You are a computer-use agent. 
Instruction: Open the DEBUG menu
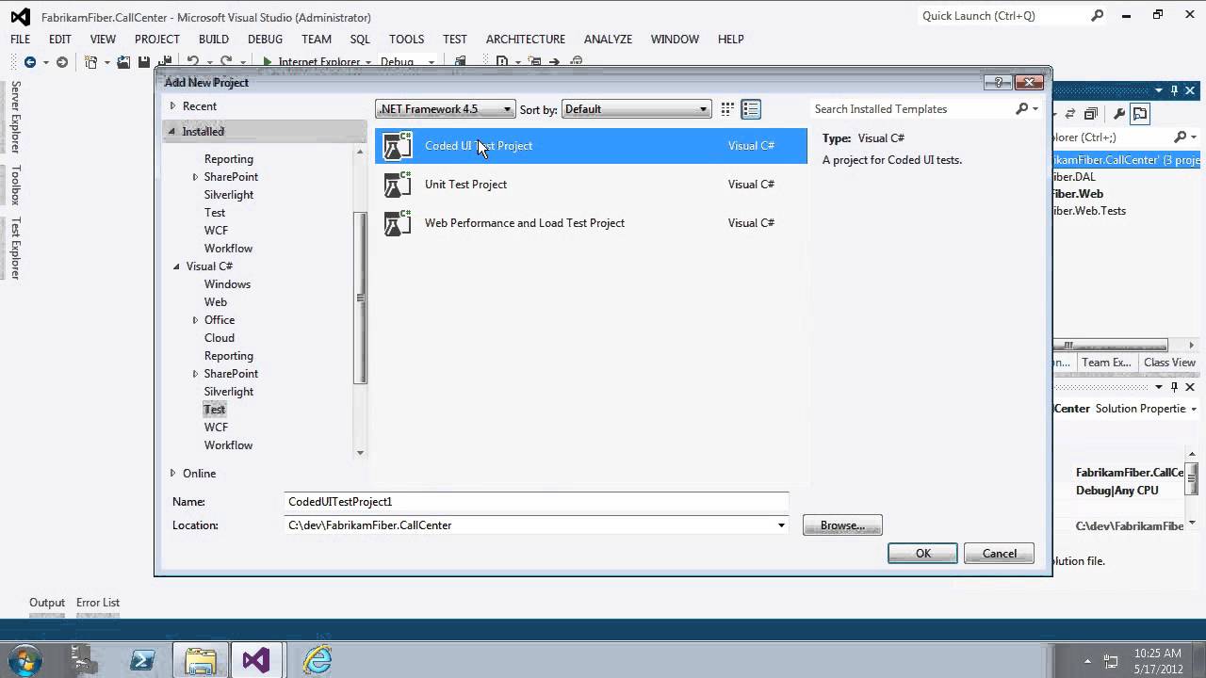(x=265, y=39)
